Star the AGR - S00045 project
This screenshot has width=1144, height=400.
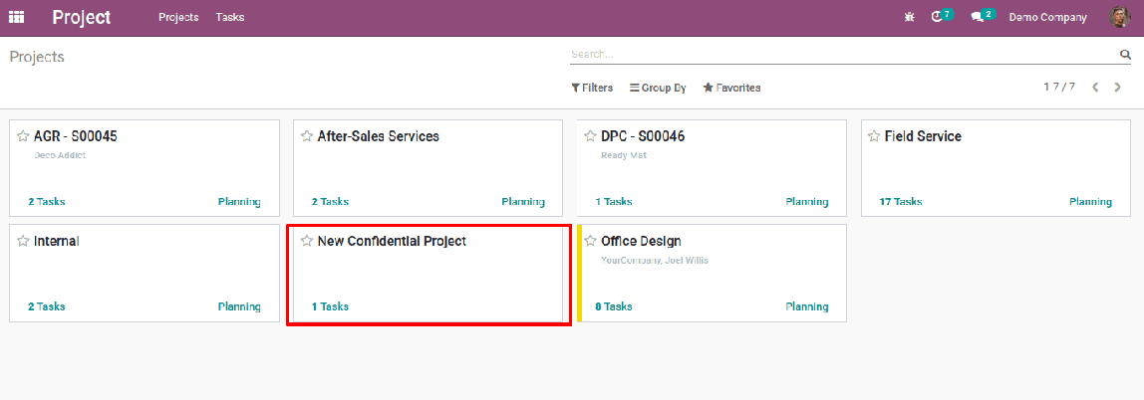pyautogui.click(x=23, y=136)
